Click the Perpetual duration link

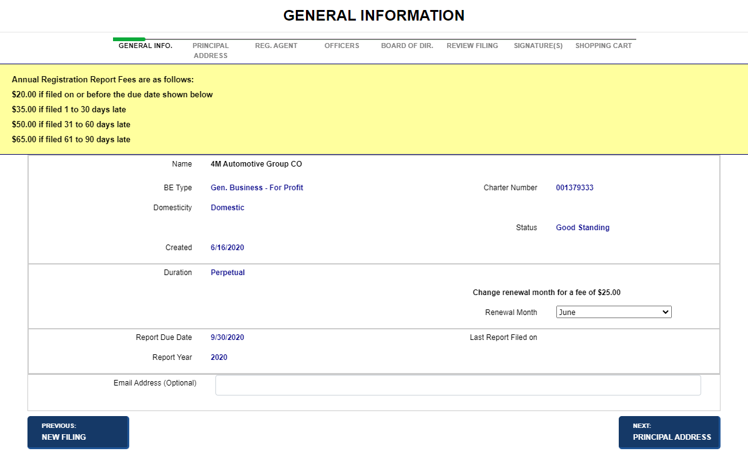pyautogui.click(x=227, y=272)
